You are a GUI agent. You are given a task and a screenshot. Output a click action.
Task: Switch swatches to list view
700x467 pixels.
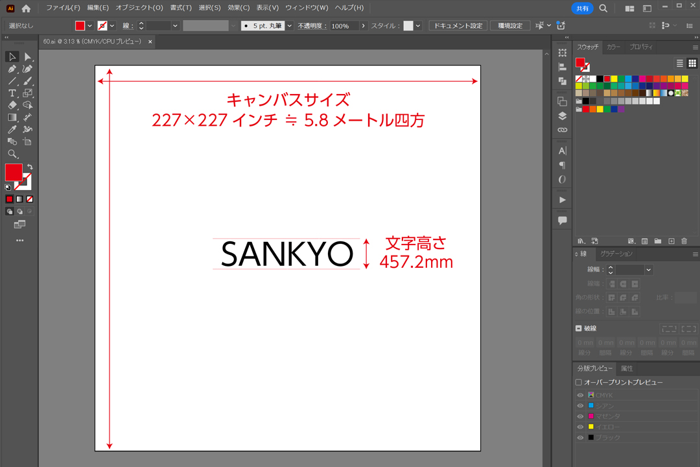679,64
